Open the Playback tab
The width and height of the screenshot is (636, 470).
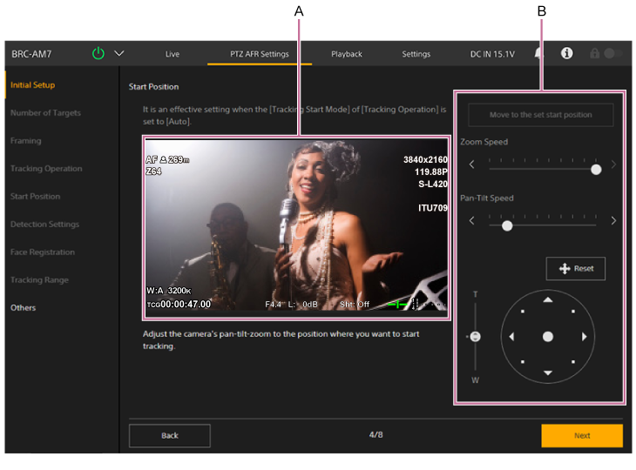coord(347,54)
